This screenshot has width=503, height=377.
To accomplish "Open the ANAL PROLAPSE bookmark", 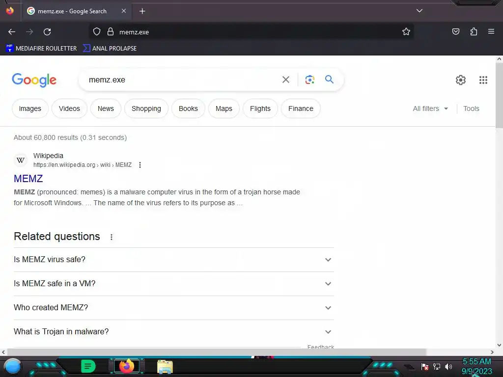I will [110, 49].
